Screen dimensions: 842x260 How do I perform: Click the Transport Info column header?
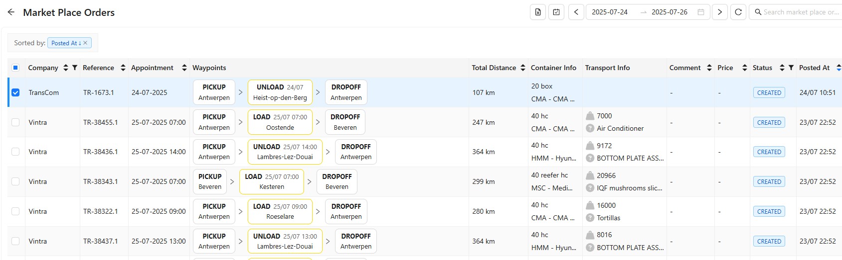(607, 68)
